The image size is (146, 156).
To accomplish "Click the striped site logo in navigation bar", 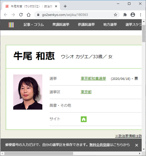I will pyautogui.click(x=11, y=25).
